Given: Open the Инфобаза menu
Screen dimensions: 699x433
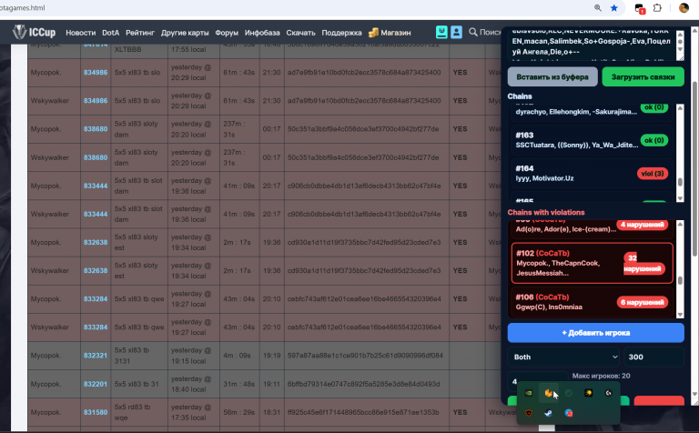Looking at the screenshot, I should pos(262,33).
